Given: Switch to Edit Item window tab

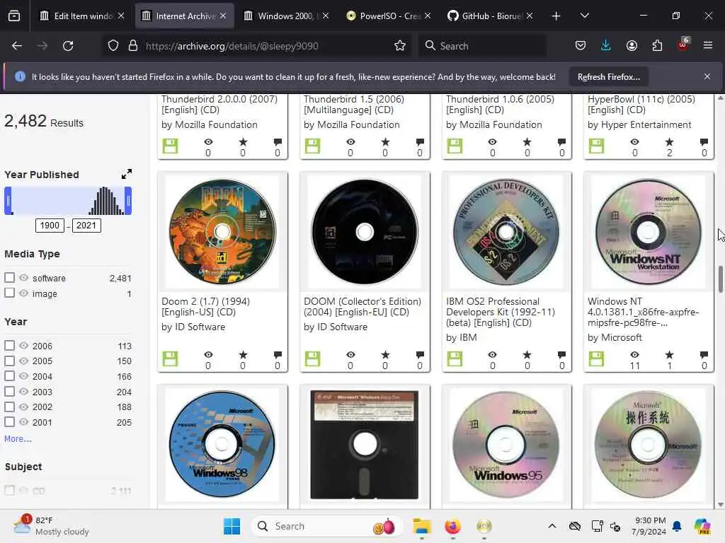Looking at the screenshot, I should (x=82, y=16).
